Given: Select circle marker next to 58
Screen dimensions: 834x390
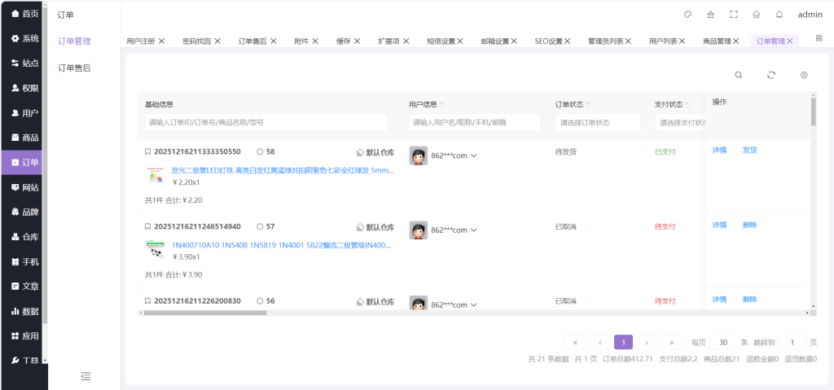Looking at the screenshot, I should point(260,151).
